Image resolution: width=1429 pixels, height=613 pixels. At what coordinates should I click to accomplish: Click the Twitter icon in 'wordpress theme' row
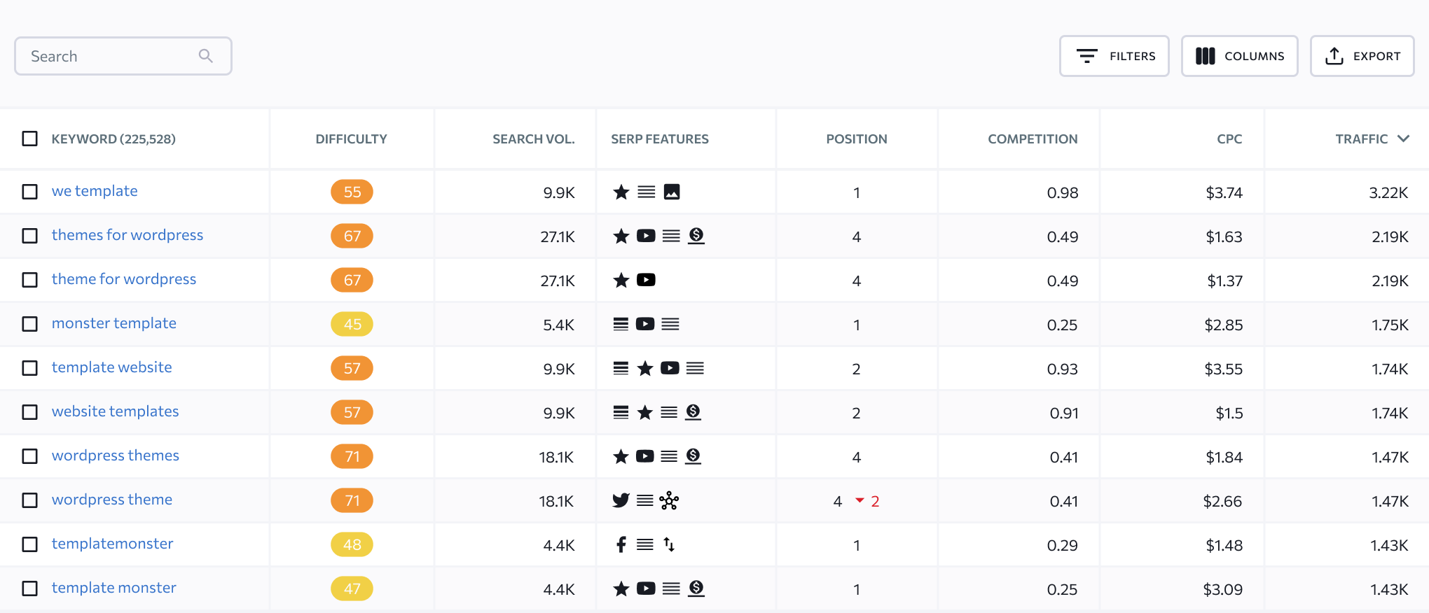click(621, 500)
